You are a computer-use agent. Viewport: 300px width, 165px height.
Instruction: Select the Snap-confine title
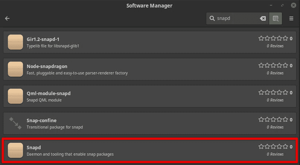tap(41, 121)
